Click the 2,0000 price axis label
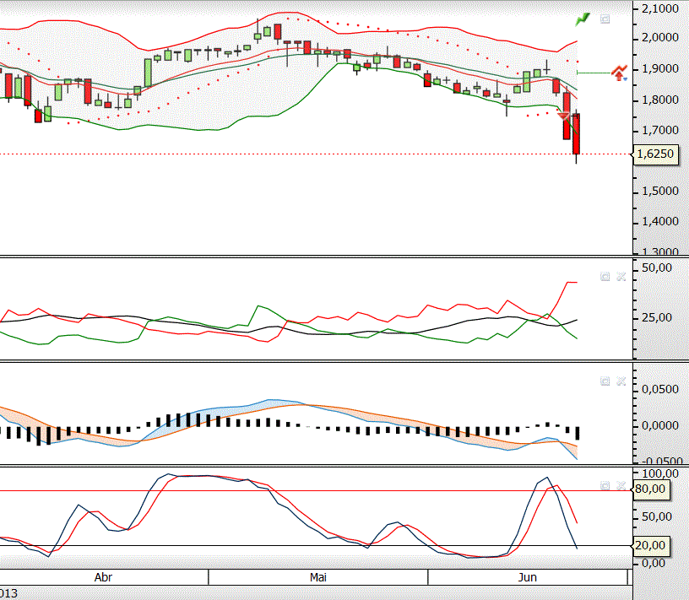Screen dimensions: 689x600 [x=660, y=38]
